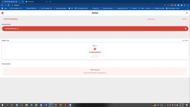Show more bookmarks with the overflow chevron

(x=188, y=8)
